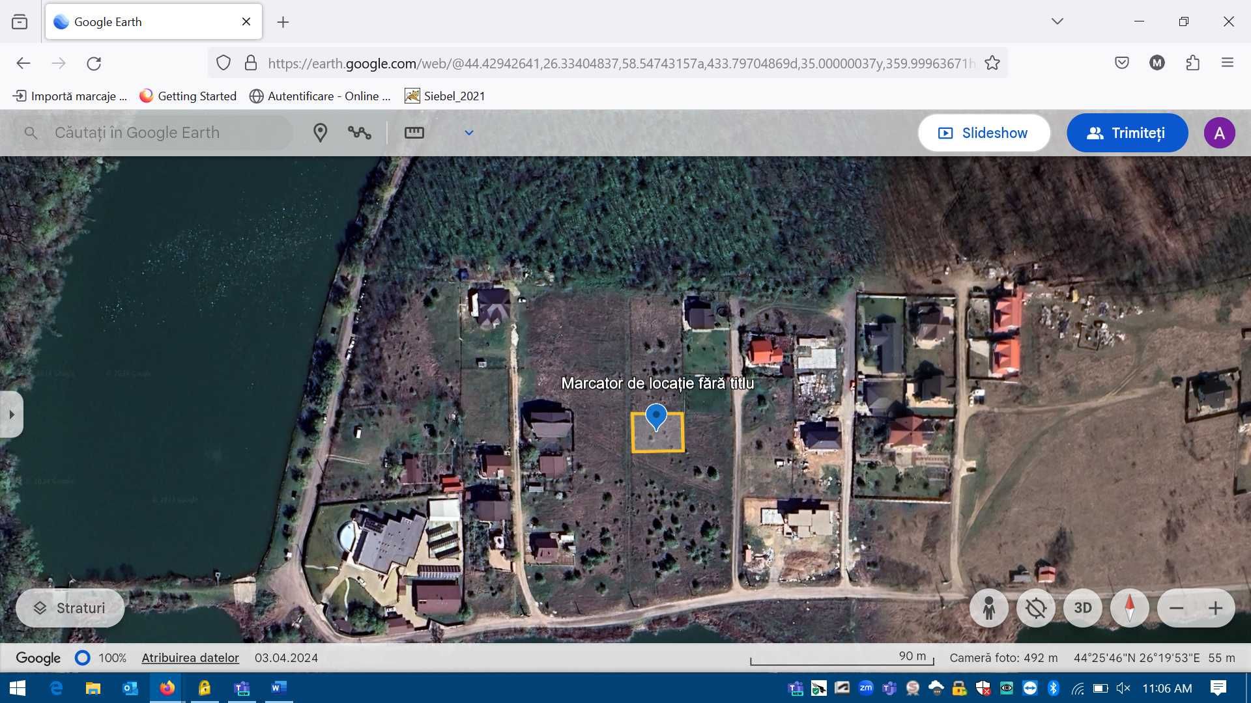The image size is (1251, 703).
Task: Click the blue location marker pin
Action: click(656, 417)
